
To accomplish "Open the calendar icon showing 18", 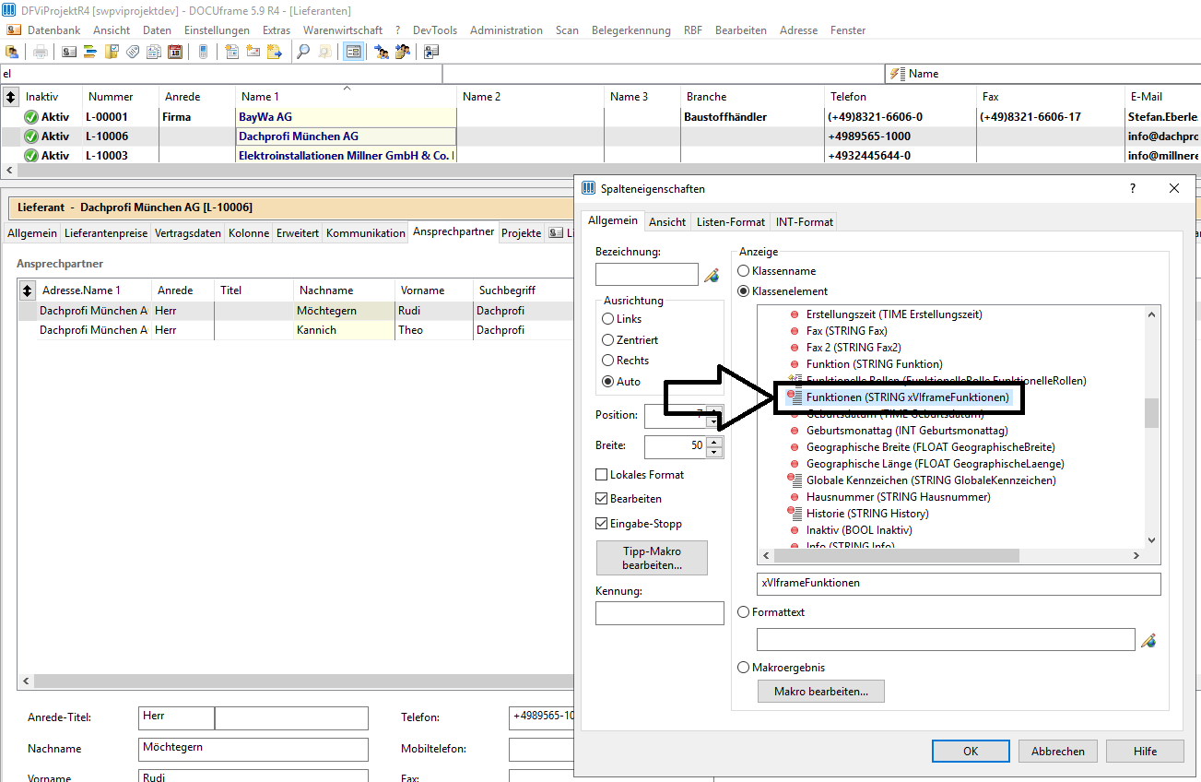I will (x=175, y=52).
